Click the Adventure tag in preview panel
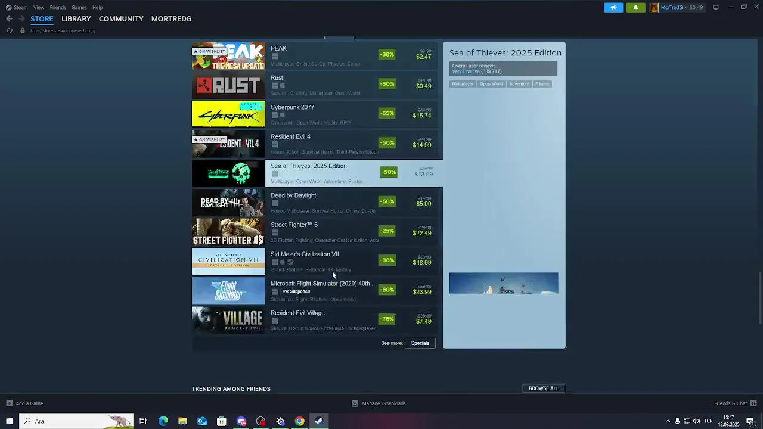The height and width of the screenshot is (429, 763). tap(519, 84)
